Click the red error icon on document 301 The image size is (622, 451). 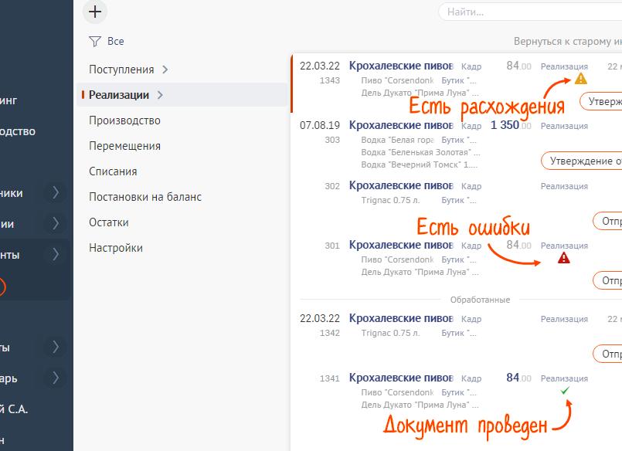coord(564,258)
